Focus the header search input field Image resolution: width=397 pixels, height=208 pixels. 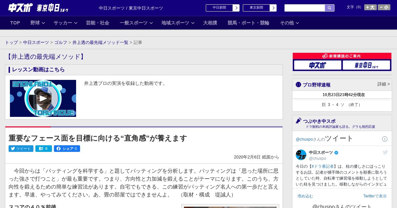305,8
